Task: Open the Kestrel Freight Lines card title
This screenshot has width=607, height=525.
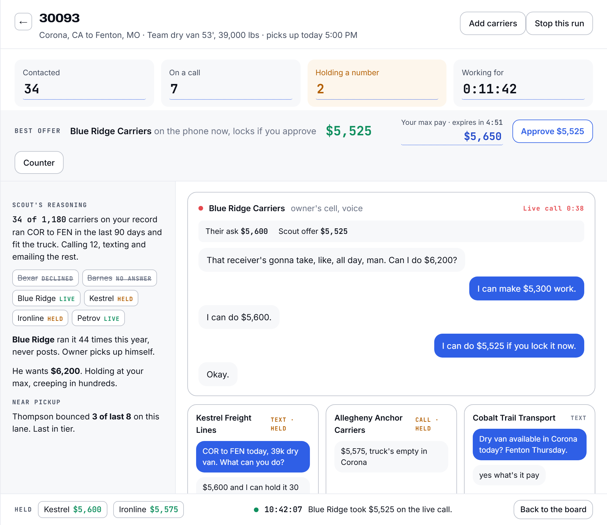Action: coord(224,424)
